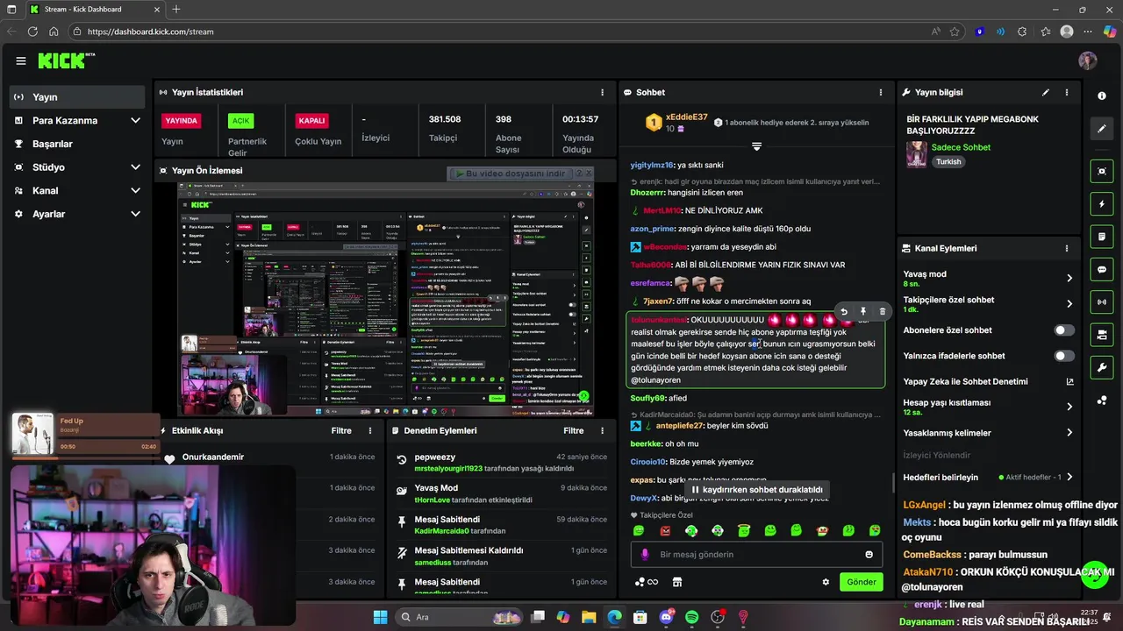Jump down with chat leaderboard arrow
Viewport: 1123px width, 631px height.
pyautogui.click(x=756, y=146)
